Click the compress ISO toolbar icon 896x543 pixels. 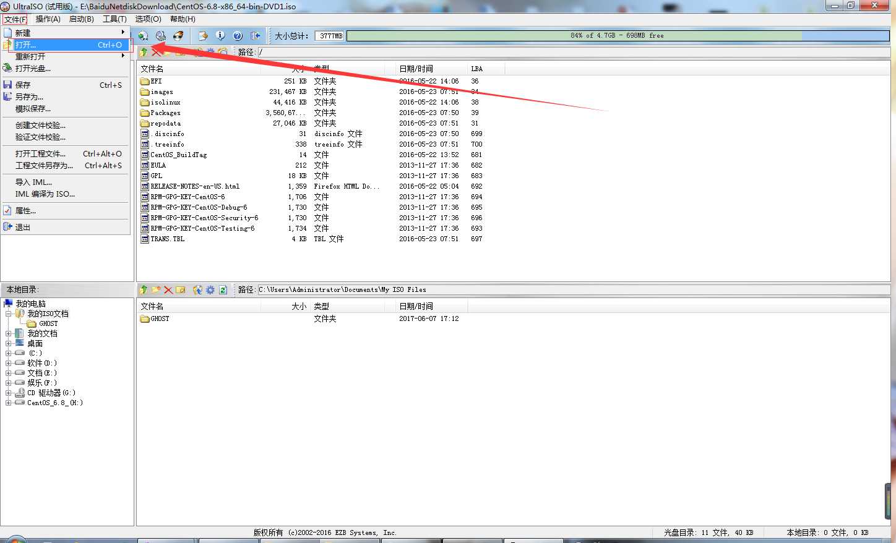tap(203, 36)
